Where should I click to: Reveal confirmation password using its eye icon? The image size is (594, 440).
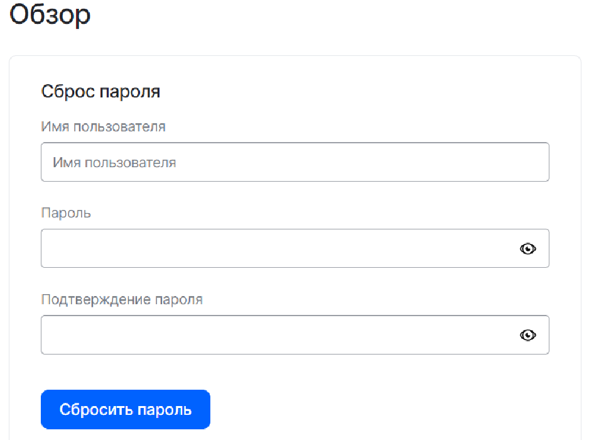click(528, 335)
